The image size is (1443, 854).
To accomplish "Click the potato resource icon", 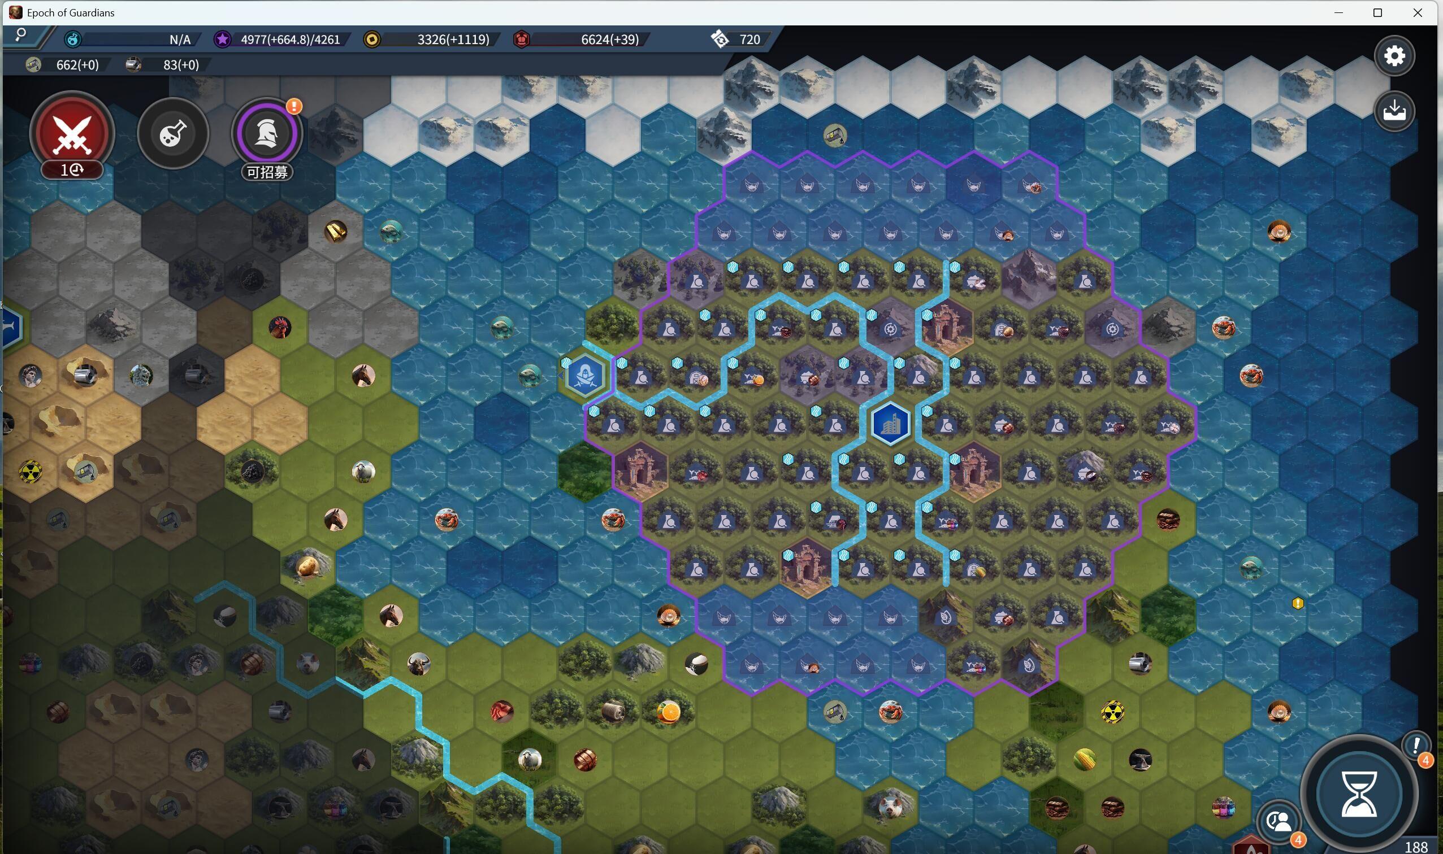I will pos(307,567).
